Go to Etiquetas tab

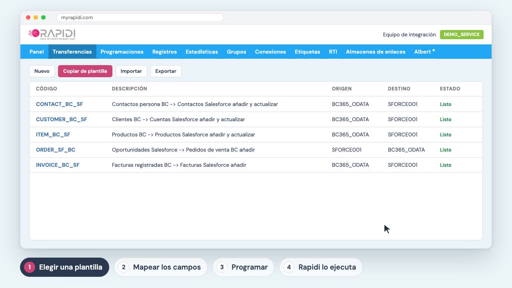[307, 52]
